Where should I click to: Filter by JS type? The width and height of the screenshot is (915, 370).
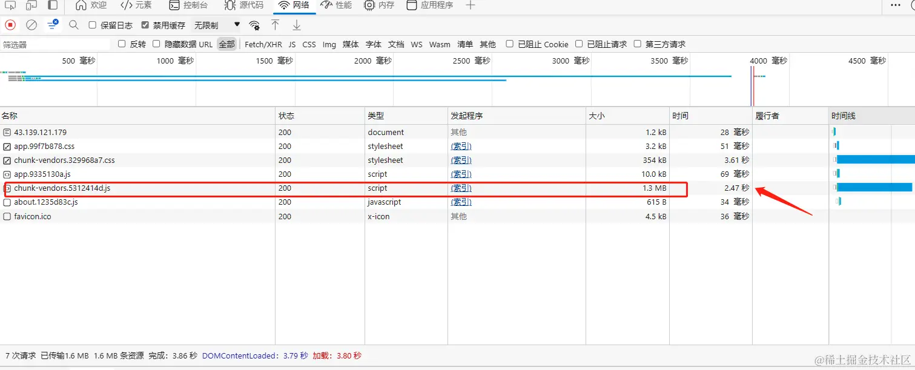[292, 44]
